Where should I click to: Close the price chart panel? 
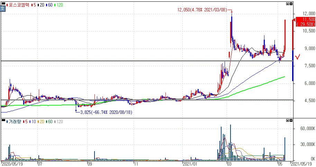click(x=291, y=4)
